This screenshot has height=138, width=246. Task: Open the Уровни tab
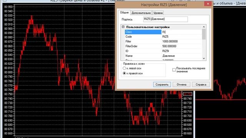point(158,13)
